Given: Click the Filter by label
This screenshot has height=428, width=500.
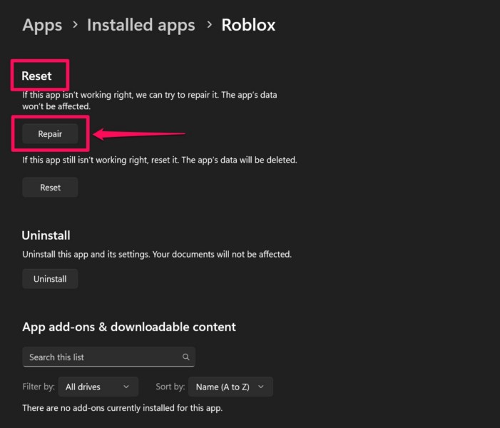Looking at the screenshot, I should click(39, 387).
